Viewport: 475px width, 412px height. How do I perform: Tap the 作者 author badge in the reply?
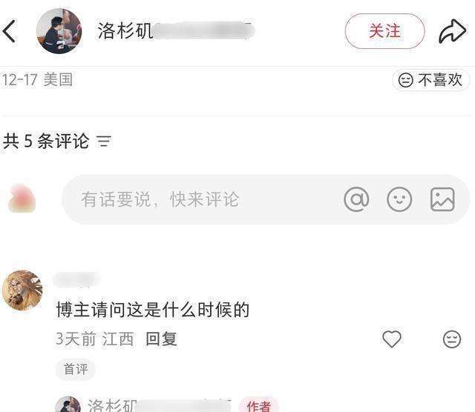tap(258, 405)
